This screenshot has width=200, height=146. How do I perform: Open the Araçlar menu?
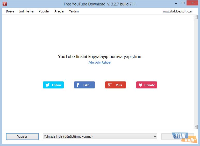(x=59, y=11)
